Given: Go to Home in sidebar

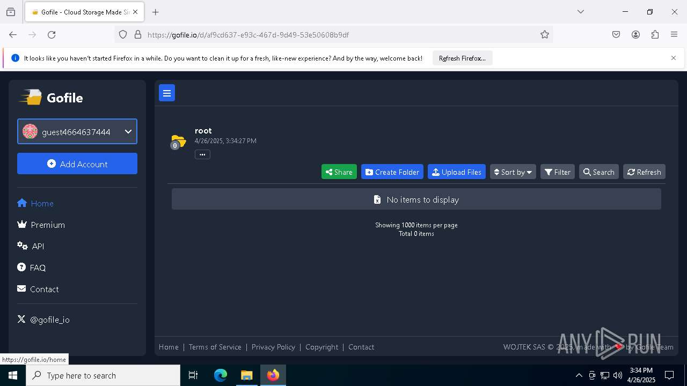Looking at the screenshot, I should click(x=35, y=203).
